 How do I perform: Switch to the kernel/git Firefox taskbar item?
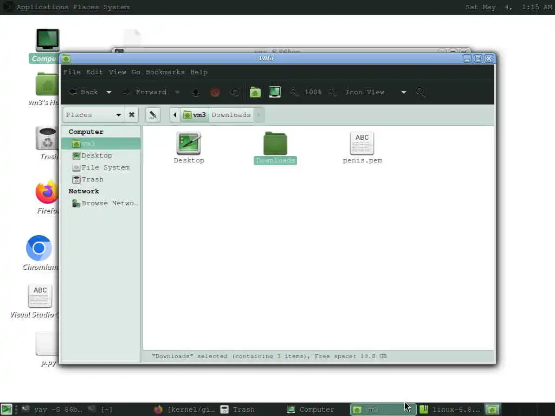point(184,409)
